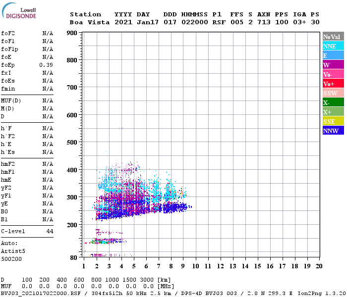Click the AXN value 713
Image resolution: width=347 pixels, height=297 pixels.
(264, 22)
